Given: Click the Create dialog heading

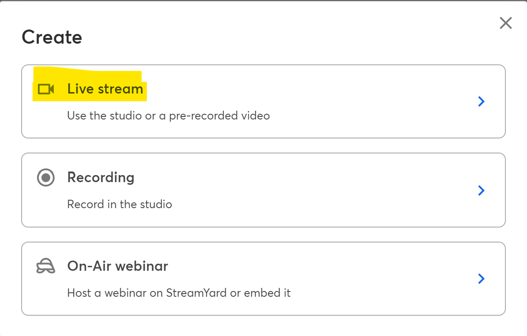Looking at the screenshot, I should [x=52, y=37].
